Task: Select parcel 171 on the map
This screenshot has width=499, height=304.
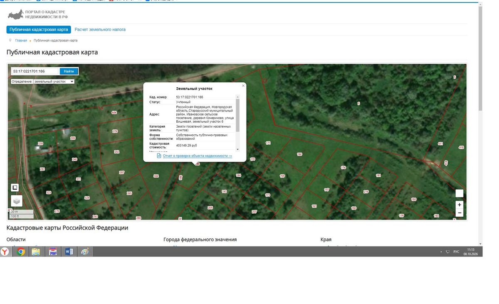Action: [268, 143]
